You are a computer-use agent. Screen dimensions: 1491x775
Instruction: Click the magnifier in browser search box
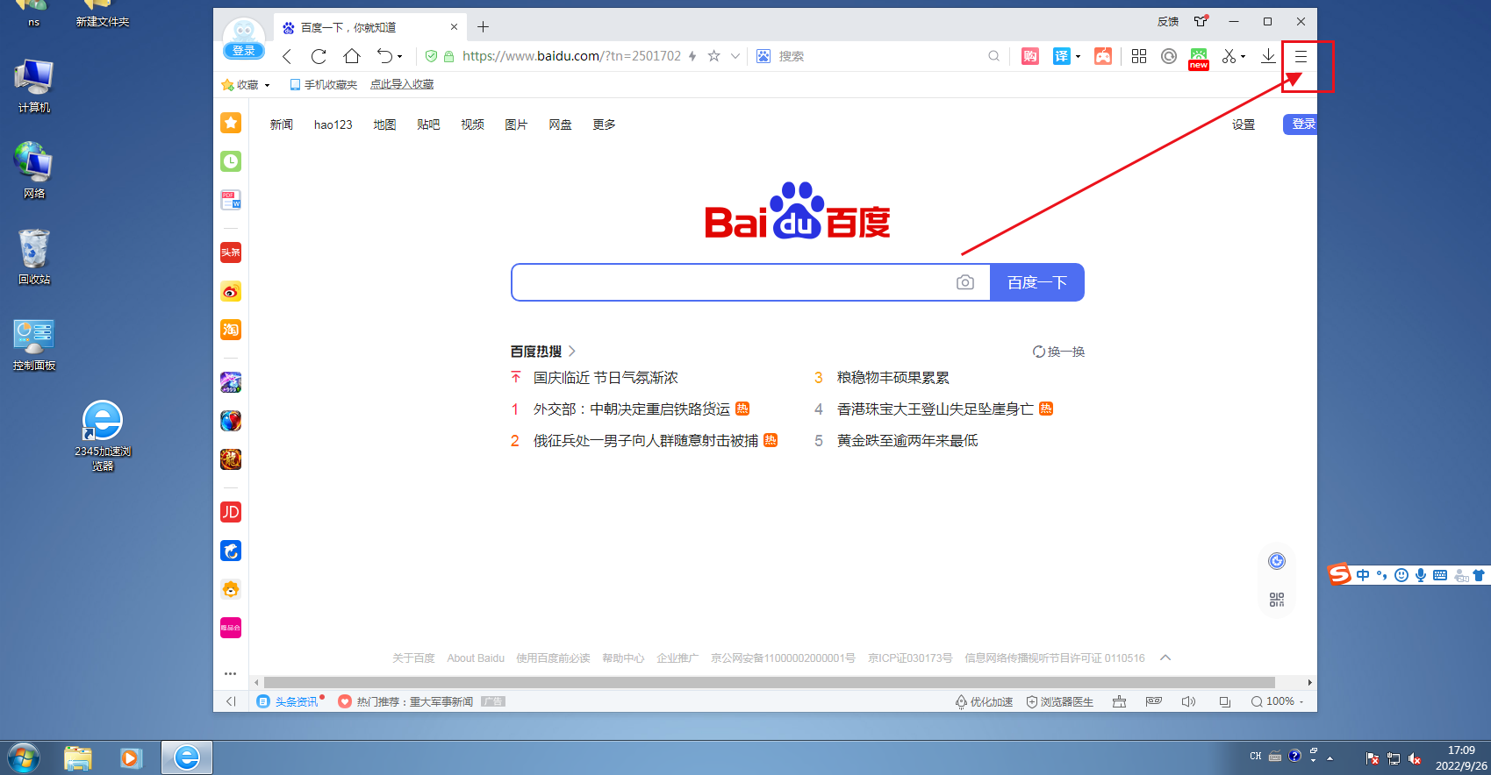click(993, 56)
